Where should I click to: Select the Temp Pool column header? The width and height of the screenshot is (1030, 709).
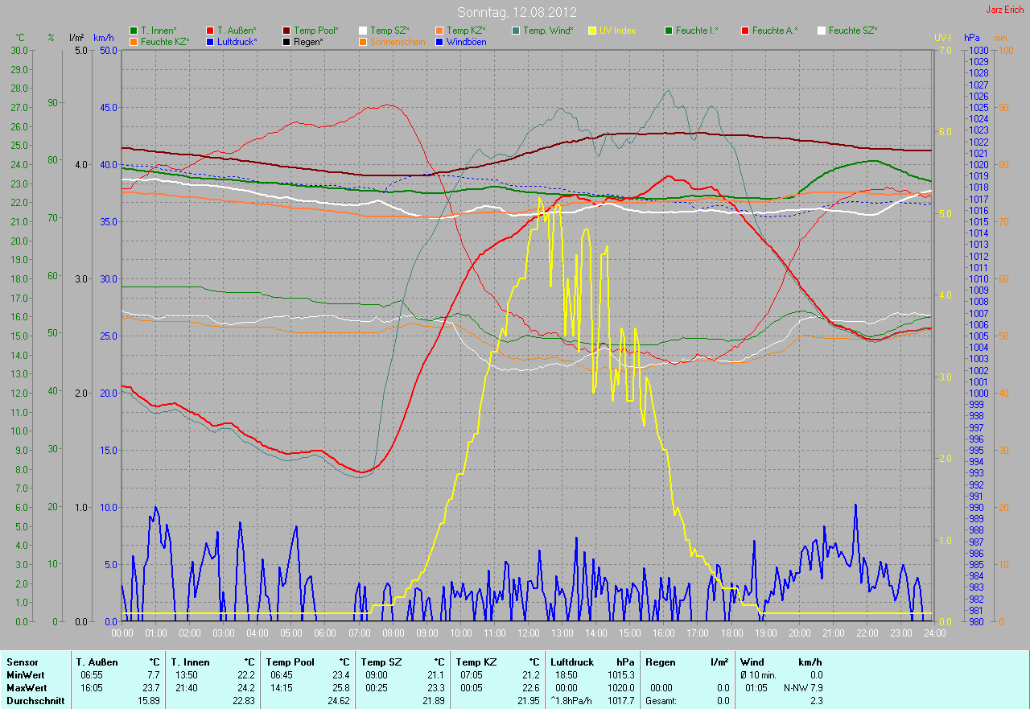click(x=290, y=662)
